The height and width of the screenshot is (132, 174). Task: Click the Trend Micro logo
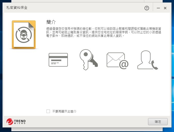point(16,122)
